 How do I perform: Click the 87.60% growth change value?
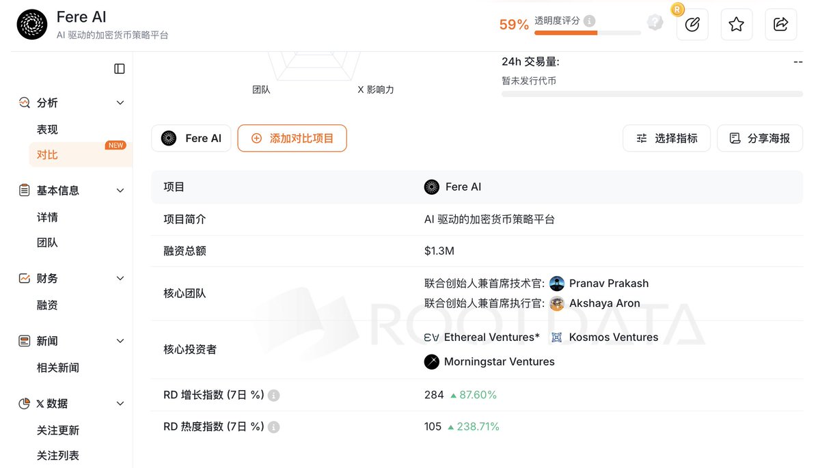[478, 395]
